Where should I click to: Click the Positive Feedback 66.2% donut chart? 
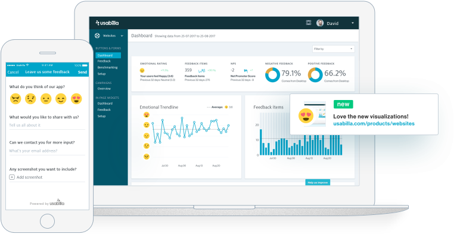pos(315,75)
